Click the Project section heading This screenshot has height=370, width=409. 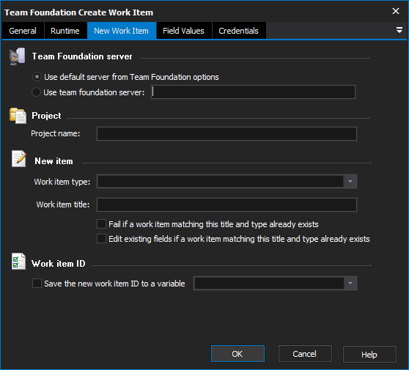point(46,116)
